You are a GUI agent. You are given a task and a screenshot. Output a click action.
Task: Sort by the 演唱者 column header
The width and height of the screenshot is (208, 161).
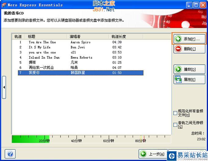88,37
